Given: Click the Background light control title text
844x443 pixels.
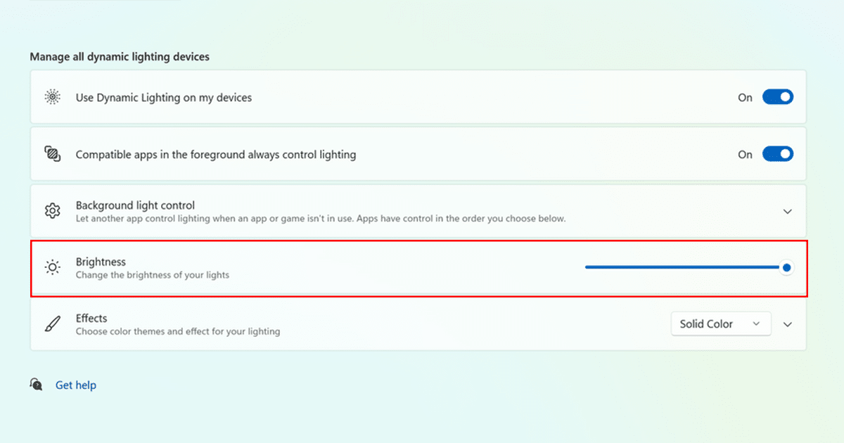Looking at the screenshot, I should [x=135, y=205].
